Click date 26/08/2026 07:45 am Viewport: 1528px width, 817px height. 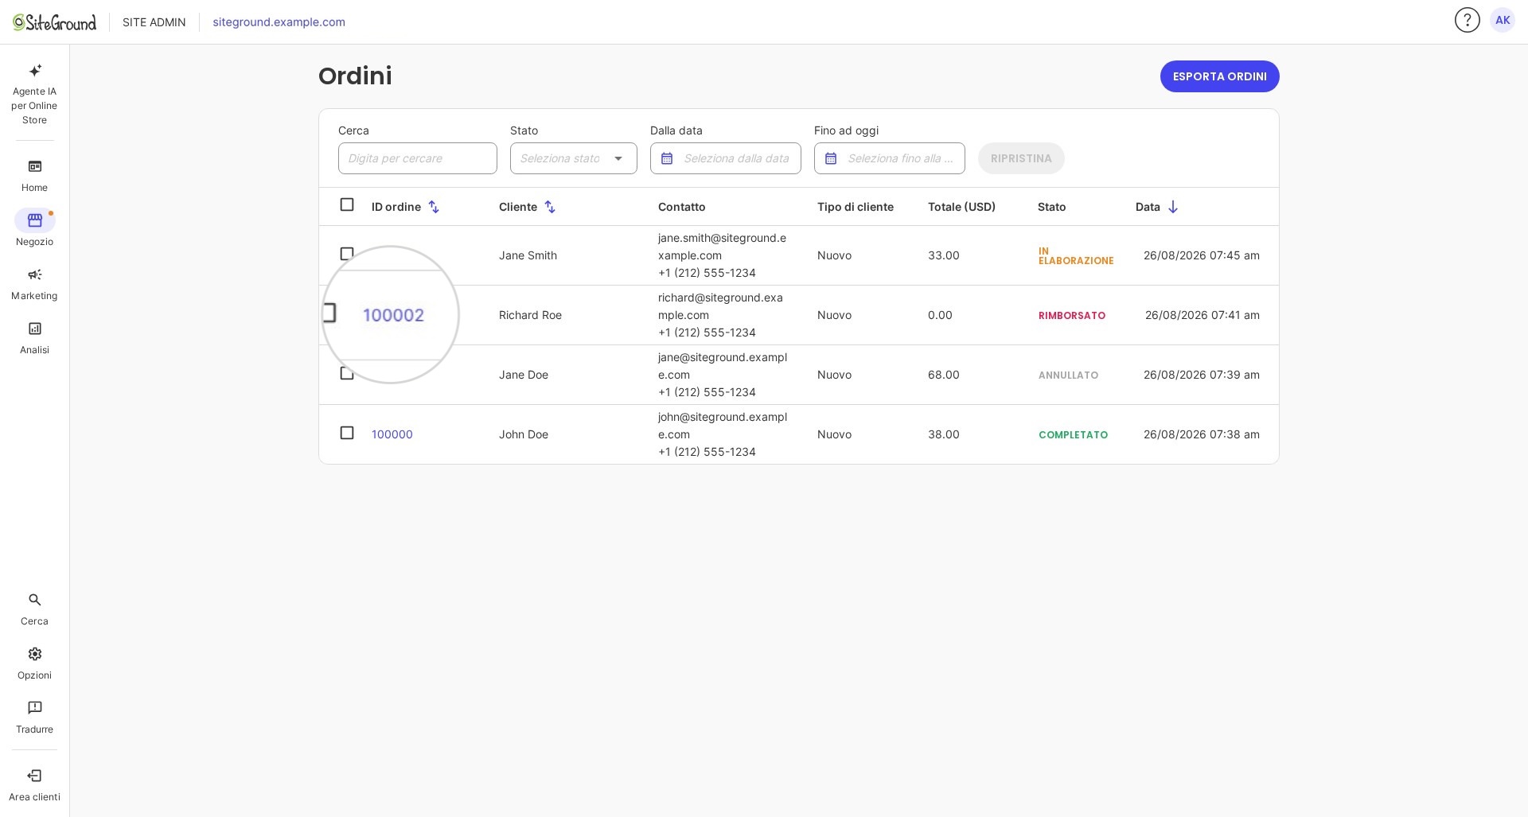1201,255
